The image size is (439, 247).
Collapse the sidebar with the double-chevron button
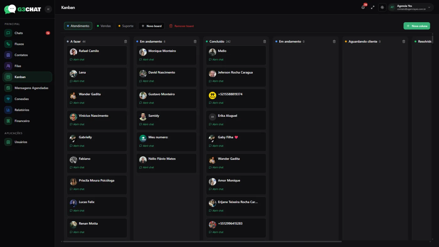pyautogui.click(x=48, y=9)
